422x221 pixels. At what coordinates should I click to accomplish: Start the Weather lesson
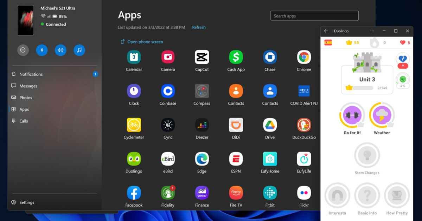382,115
